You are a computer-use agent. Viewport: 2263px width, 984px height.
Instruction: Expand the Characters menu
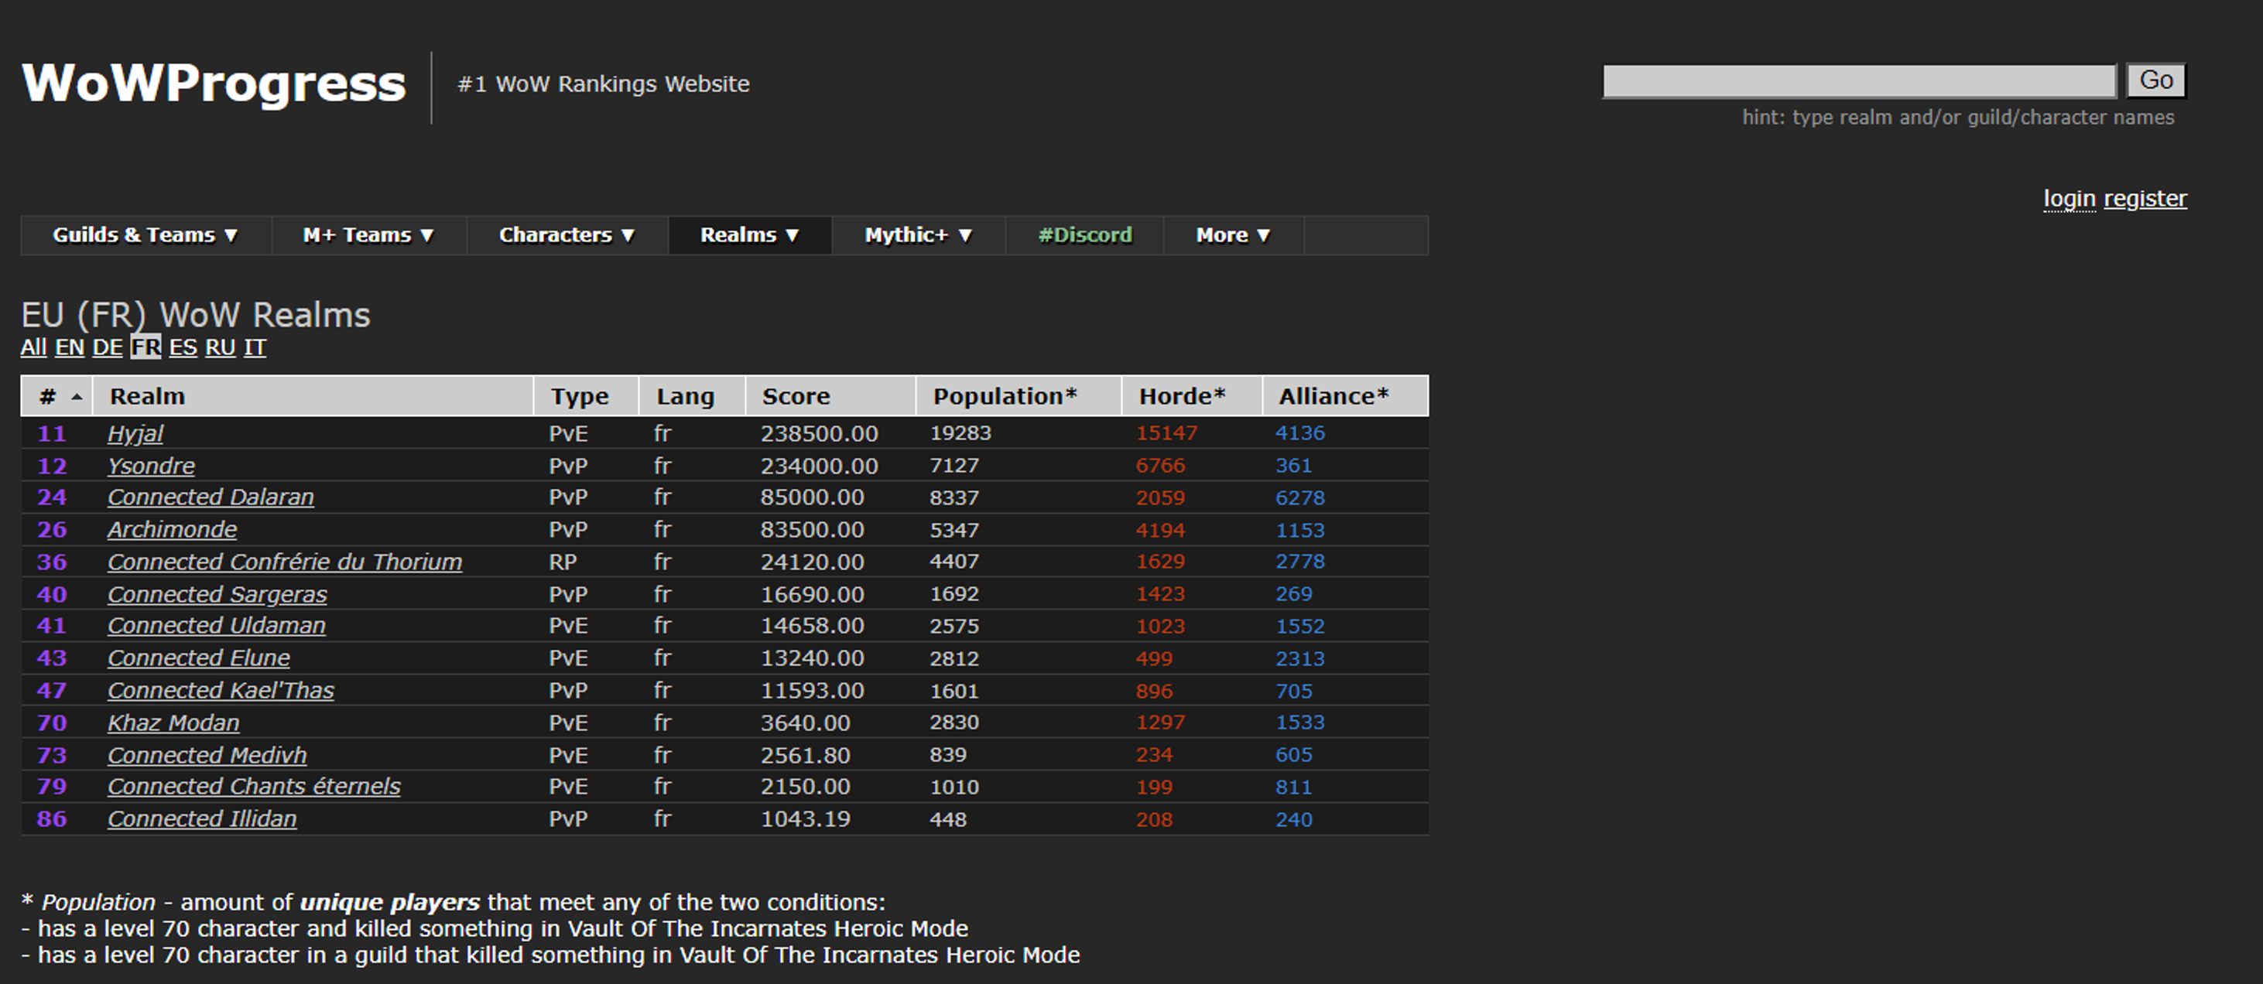[567, 235]
